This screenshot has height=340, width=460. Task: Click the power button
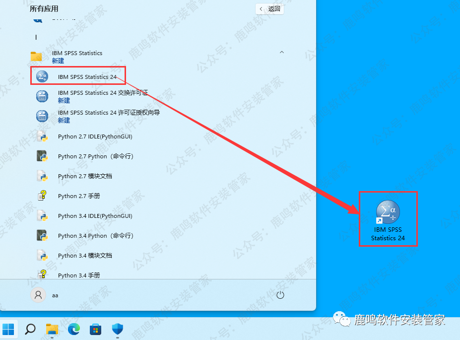(280, 295)
